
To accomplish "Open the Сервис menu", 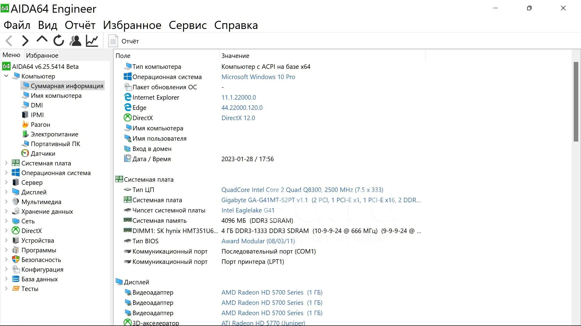I will coord(188,25).
